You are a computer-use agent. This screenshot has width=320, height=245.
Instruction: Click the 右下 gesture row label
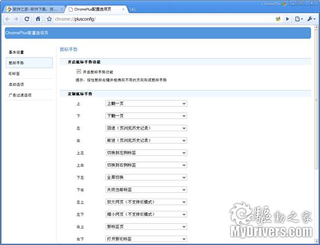pyautogui.click(x=80, y=239)
